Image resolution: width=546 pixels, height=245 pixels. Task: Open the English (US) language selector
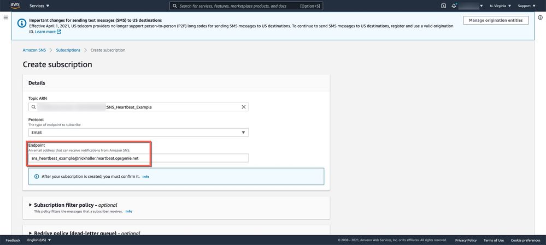coord(39,240)
